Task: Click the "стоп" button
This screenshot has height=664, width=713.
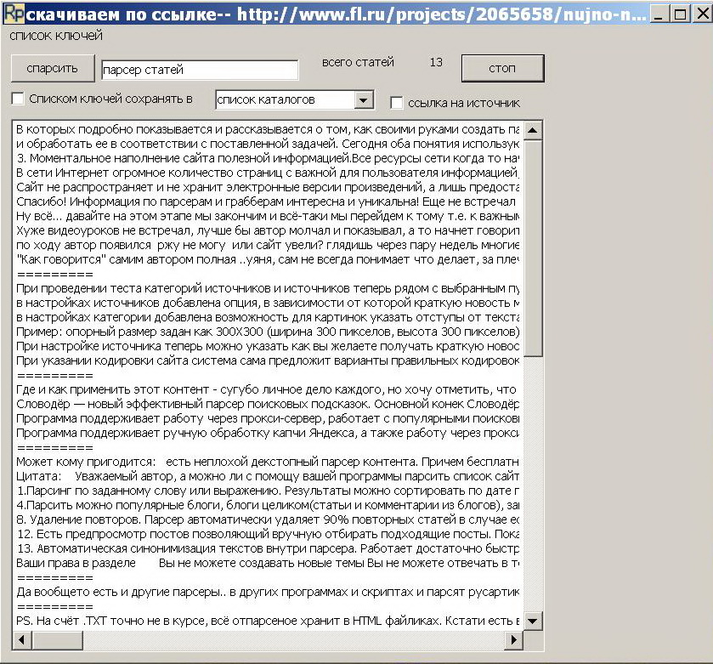Action: click(x=502, y=68)
